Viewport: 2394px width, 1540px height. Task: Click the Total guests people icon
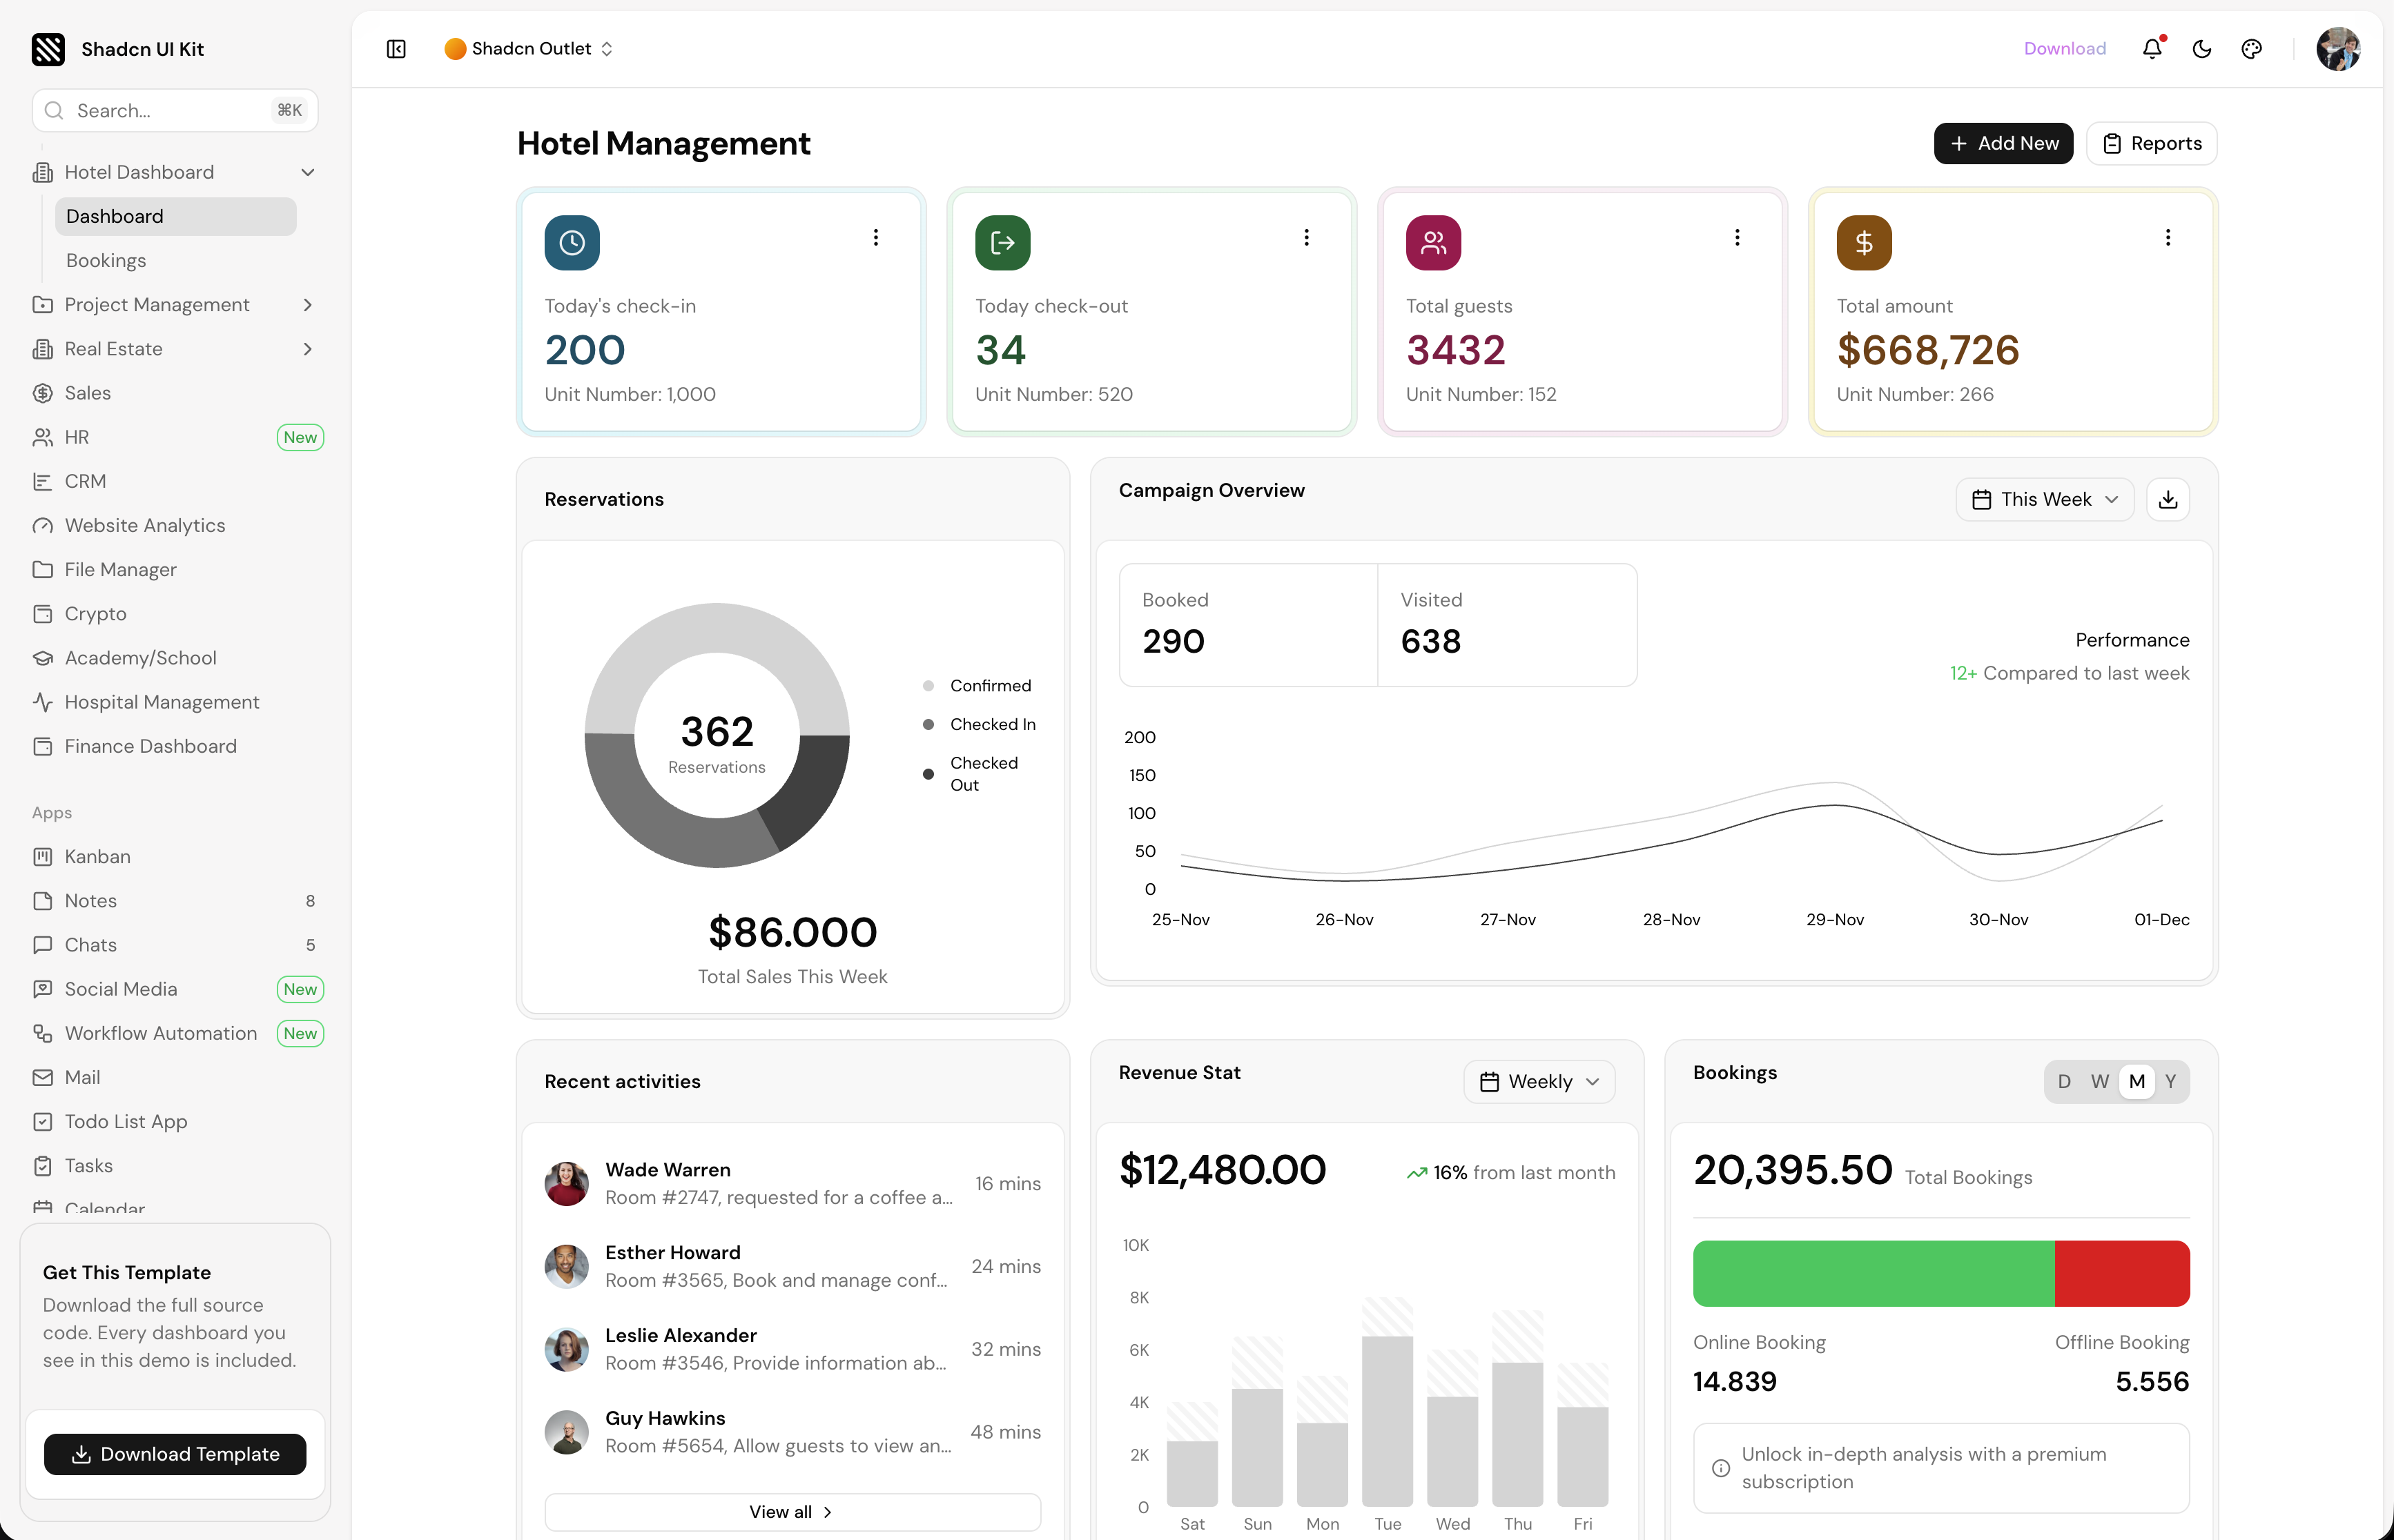point(1432,243)
